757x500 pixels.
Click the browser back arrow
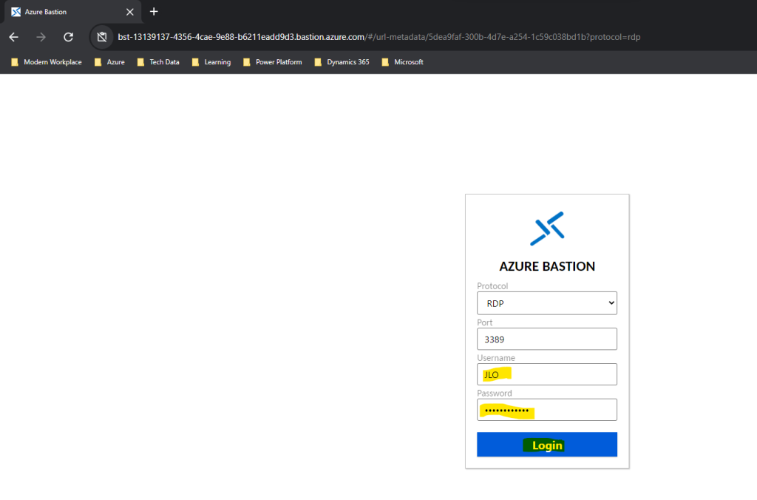coord(13,37)
